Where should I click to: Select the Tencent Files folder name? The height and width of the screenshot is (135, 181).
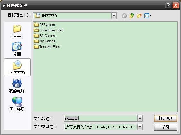(x=50, y=47)
